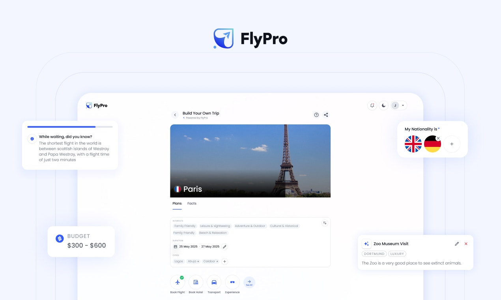Remove the Germany nationality with the x
Image resolution: width=501 pixels, height=300 pixels.
[438, 138]
